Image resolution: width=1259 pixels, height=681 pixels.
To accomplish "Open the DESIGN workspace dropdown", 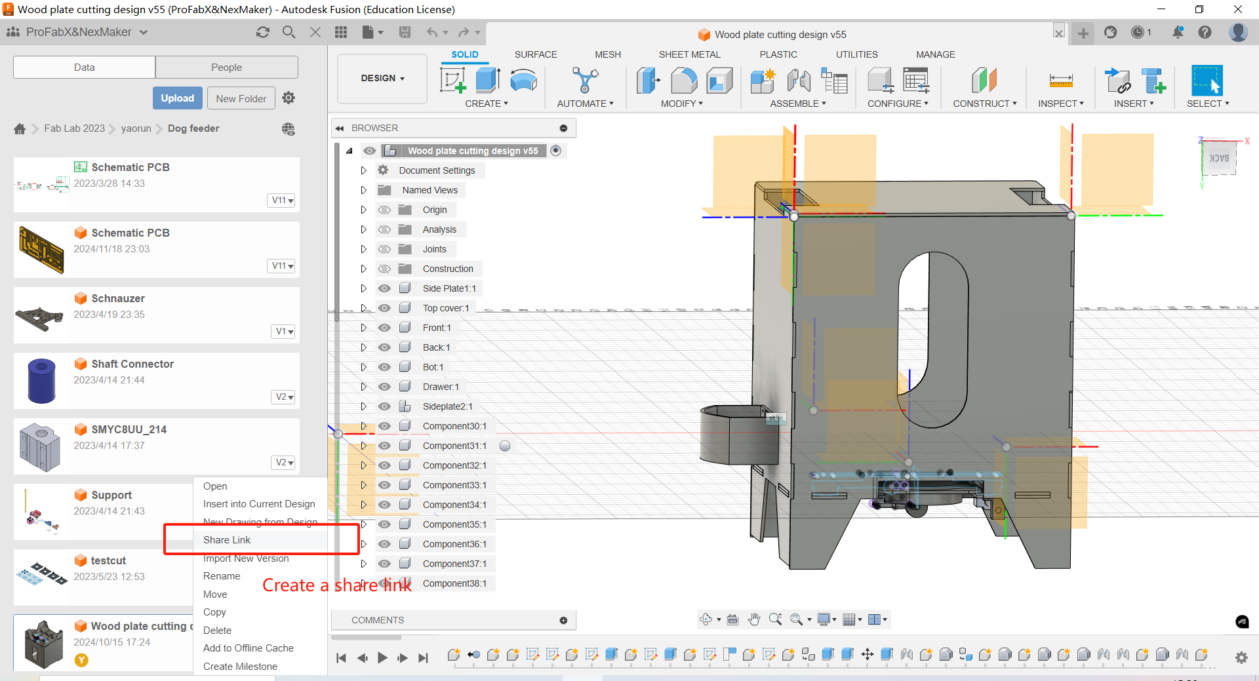I will point(382,79).
